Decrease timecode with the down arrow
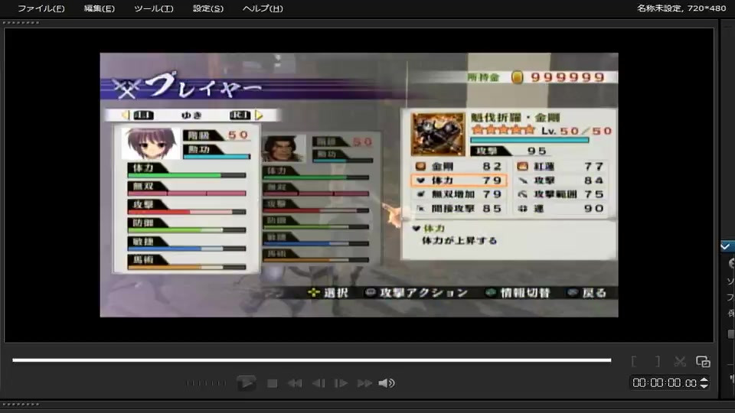This screenshot has height=413, width=735. point(704,385)
